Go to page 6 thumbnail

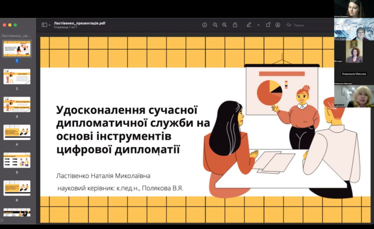(17, 188)
